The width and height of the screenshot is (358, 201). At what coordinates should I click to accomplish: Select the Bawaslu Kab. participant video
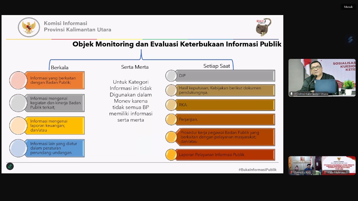coord(305,165)
